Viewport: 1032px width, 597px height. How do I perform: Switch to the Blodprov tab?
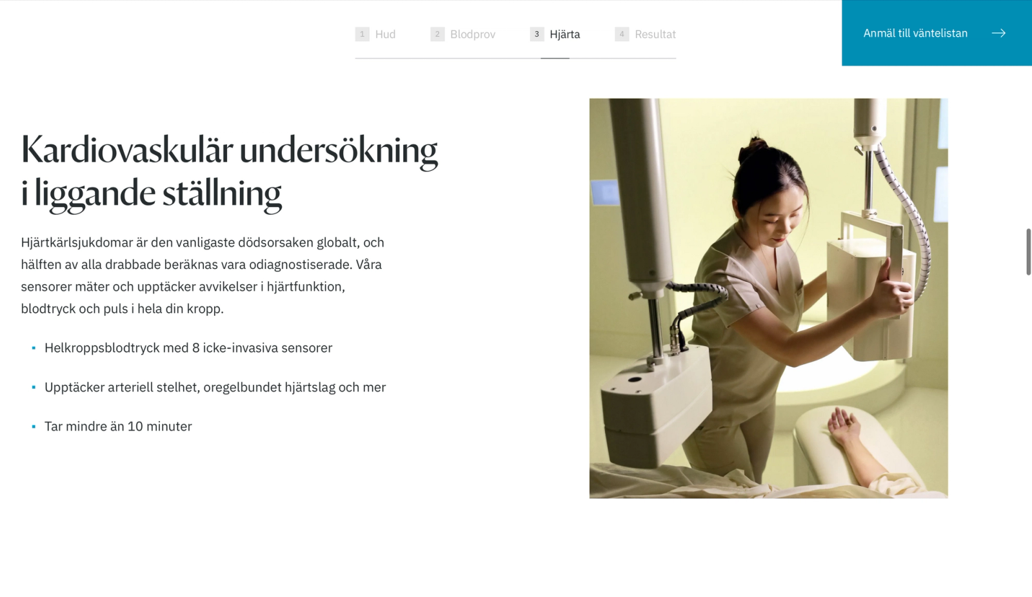(x=463, y=34)
